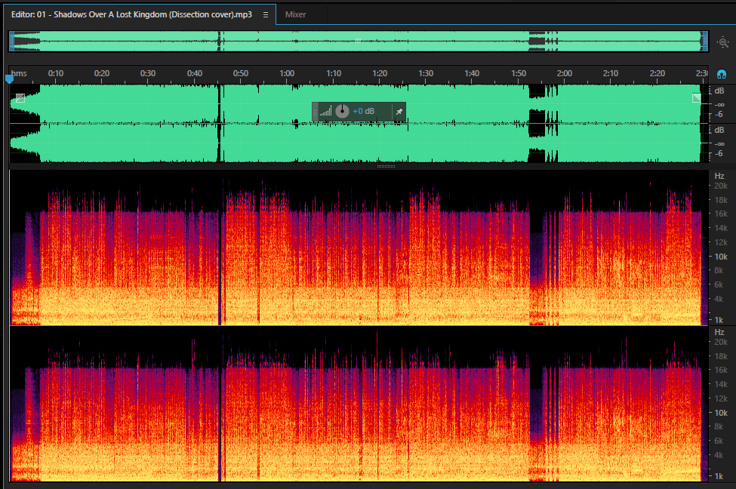The height and width of the screenshot is (489, 736).
Task: Click the 0:10 mark on the time ruler
Action: point(56,74)
